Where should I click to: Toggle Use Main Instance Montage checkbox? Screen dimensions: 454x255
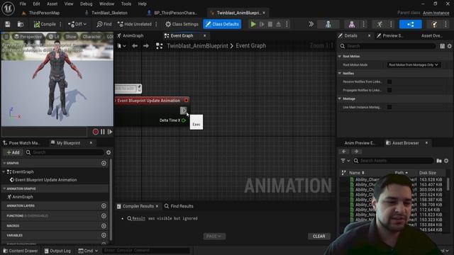click(389, 107)
